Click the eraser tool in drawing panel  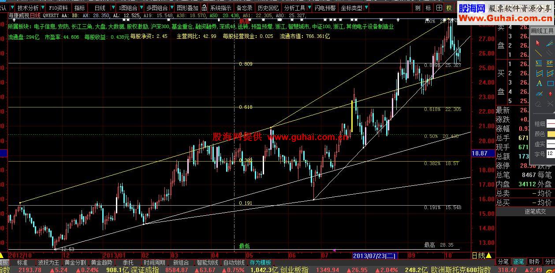[538, 104]
